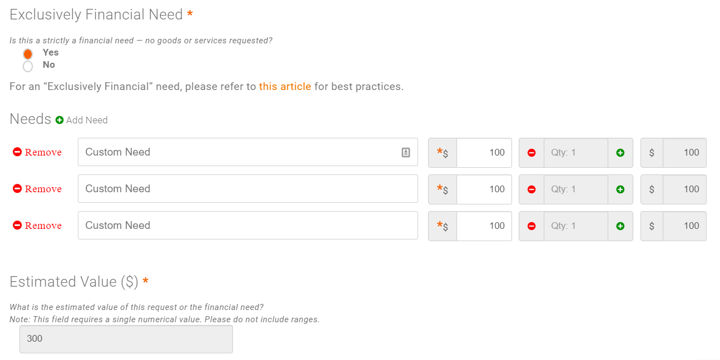Screen dimensions: 720x360
Task: Open the "this article" best practices link
Action: click(x=285, y=87)
